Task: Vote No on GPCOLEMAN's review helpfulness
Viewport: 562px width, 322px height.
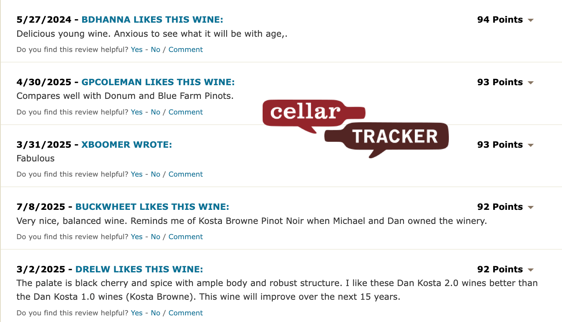Action: 155,112
